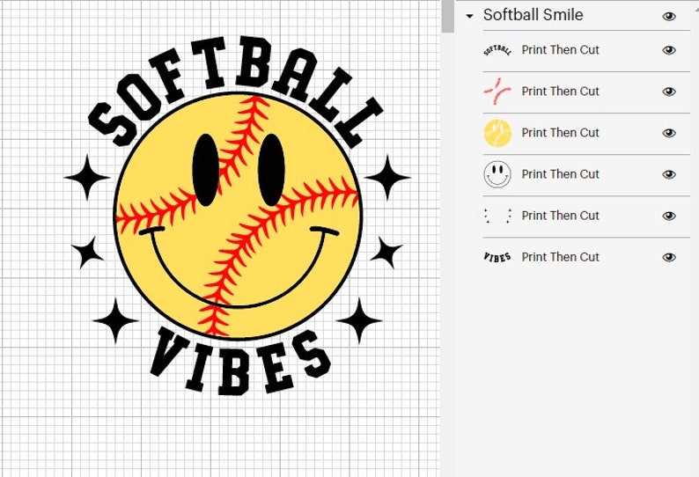Viewport: 699px width, 477px height.
Task: Hide the yellow ball layer
Action: pyautogui.click(x=669, y=133)
